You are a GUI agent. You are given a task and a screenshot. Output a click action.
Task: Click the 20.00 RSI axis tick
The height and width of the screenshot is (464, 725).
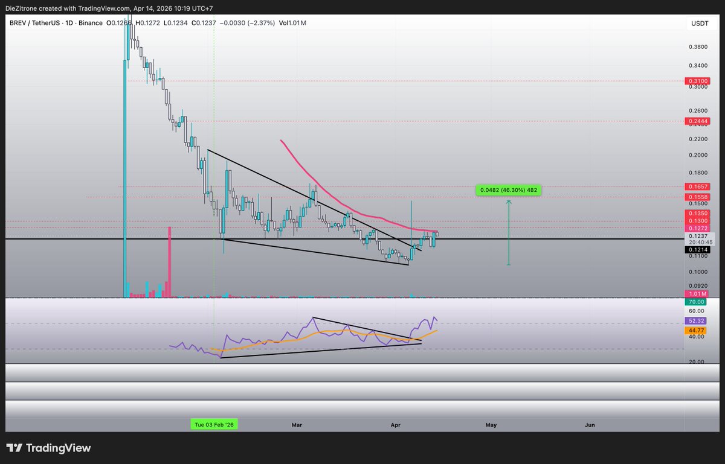[698, 361]
